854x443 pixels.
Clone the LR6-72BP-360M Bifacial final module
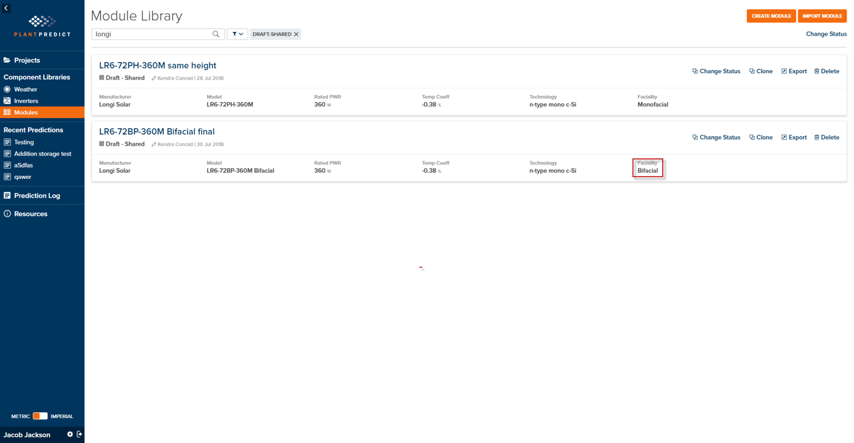coord(761,138)
